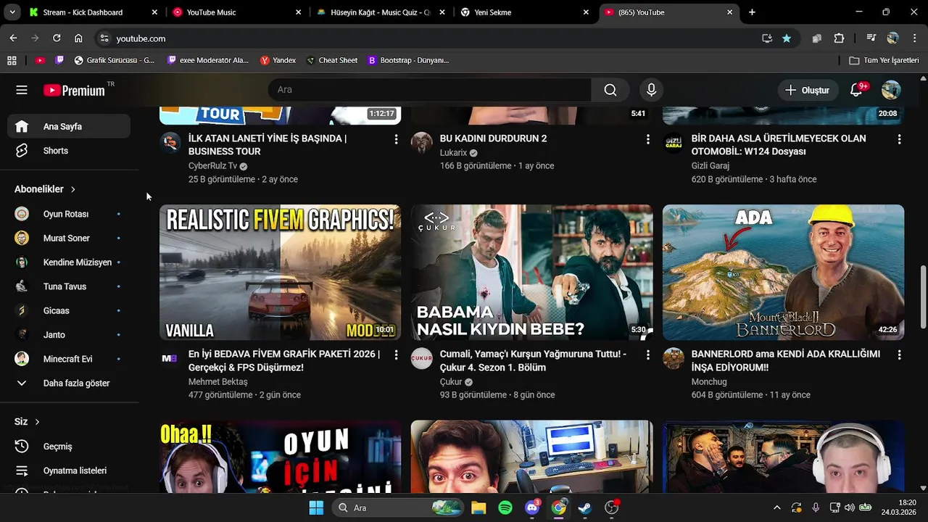
Task: Open Chrome extensions puzzle icon
Action: click(x=839, y=38)
